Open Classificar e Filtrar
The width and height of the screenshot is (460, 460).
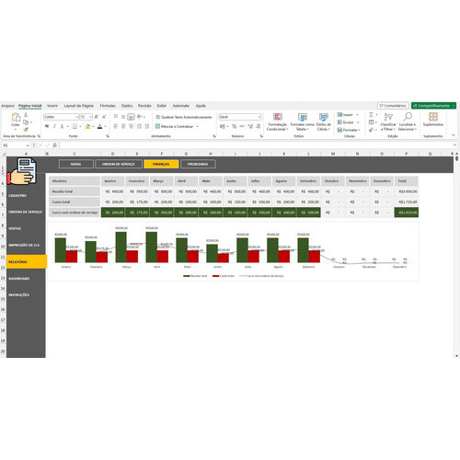(388, 121)
